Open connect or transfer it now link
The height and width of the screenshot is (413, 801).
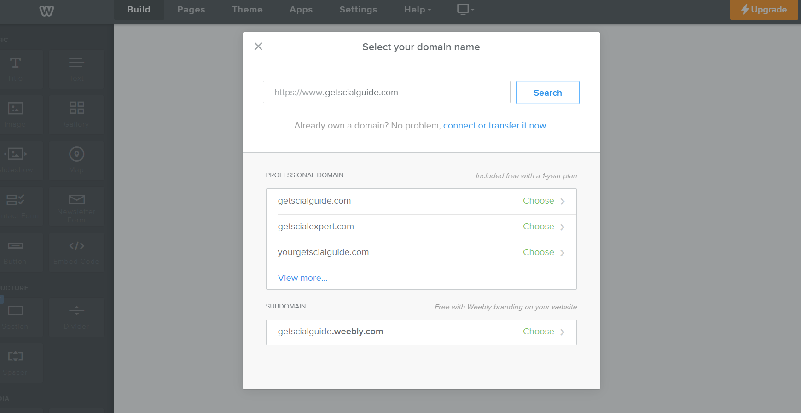(x=494, y=126)
